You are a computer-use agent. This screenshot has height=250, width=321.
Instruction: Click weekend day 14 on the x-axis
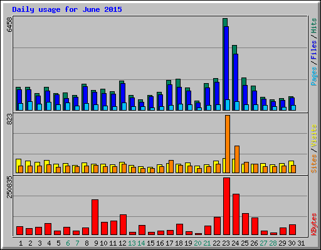tap(141, 243)
